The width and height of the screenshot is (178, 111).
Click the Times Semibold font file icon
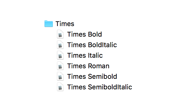point(60,77)
